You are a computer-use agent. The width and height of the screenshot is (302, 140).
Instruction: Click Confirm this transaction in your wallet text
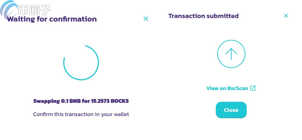[x=81, y=114]
